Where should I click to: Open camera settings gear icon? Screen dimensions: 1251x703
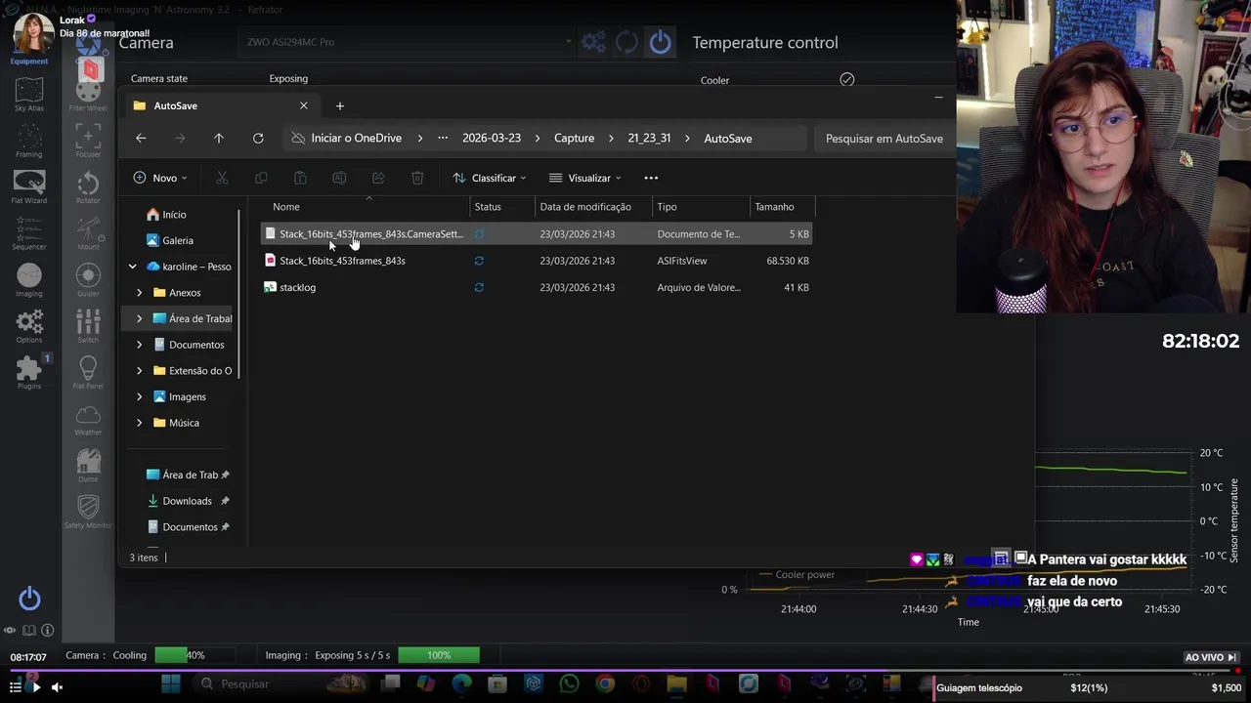tap(593, 42)
